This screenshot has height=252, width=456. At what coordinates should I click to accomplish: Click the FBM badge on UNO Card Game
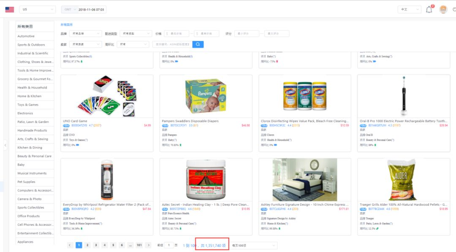[x=66, y=126]
